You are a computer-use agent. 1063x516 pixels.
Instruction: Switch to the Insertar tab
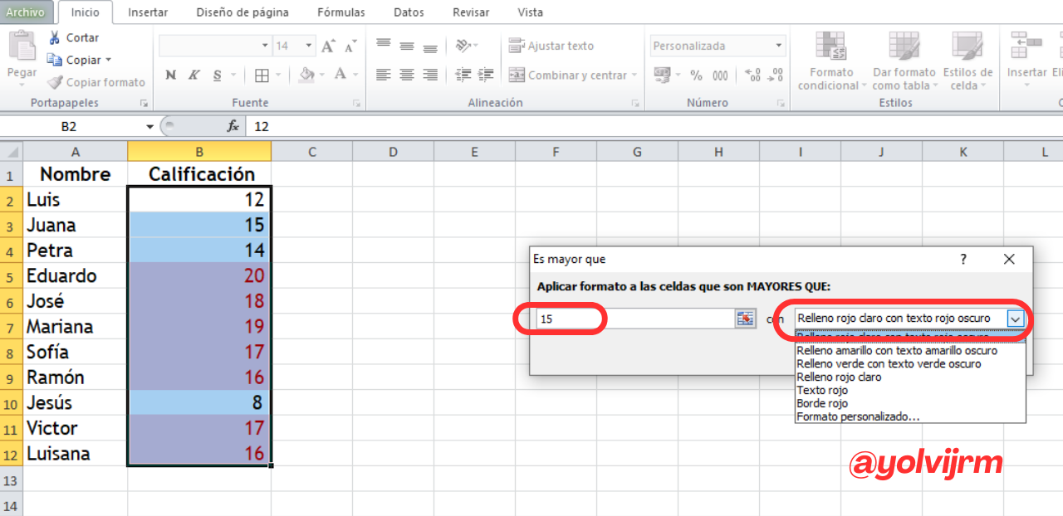pos(149,12)
